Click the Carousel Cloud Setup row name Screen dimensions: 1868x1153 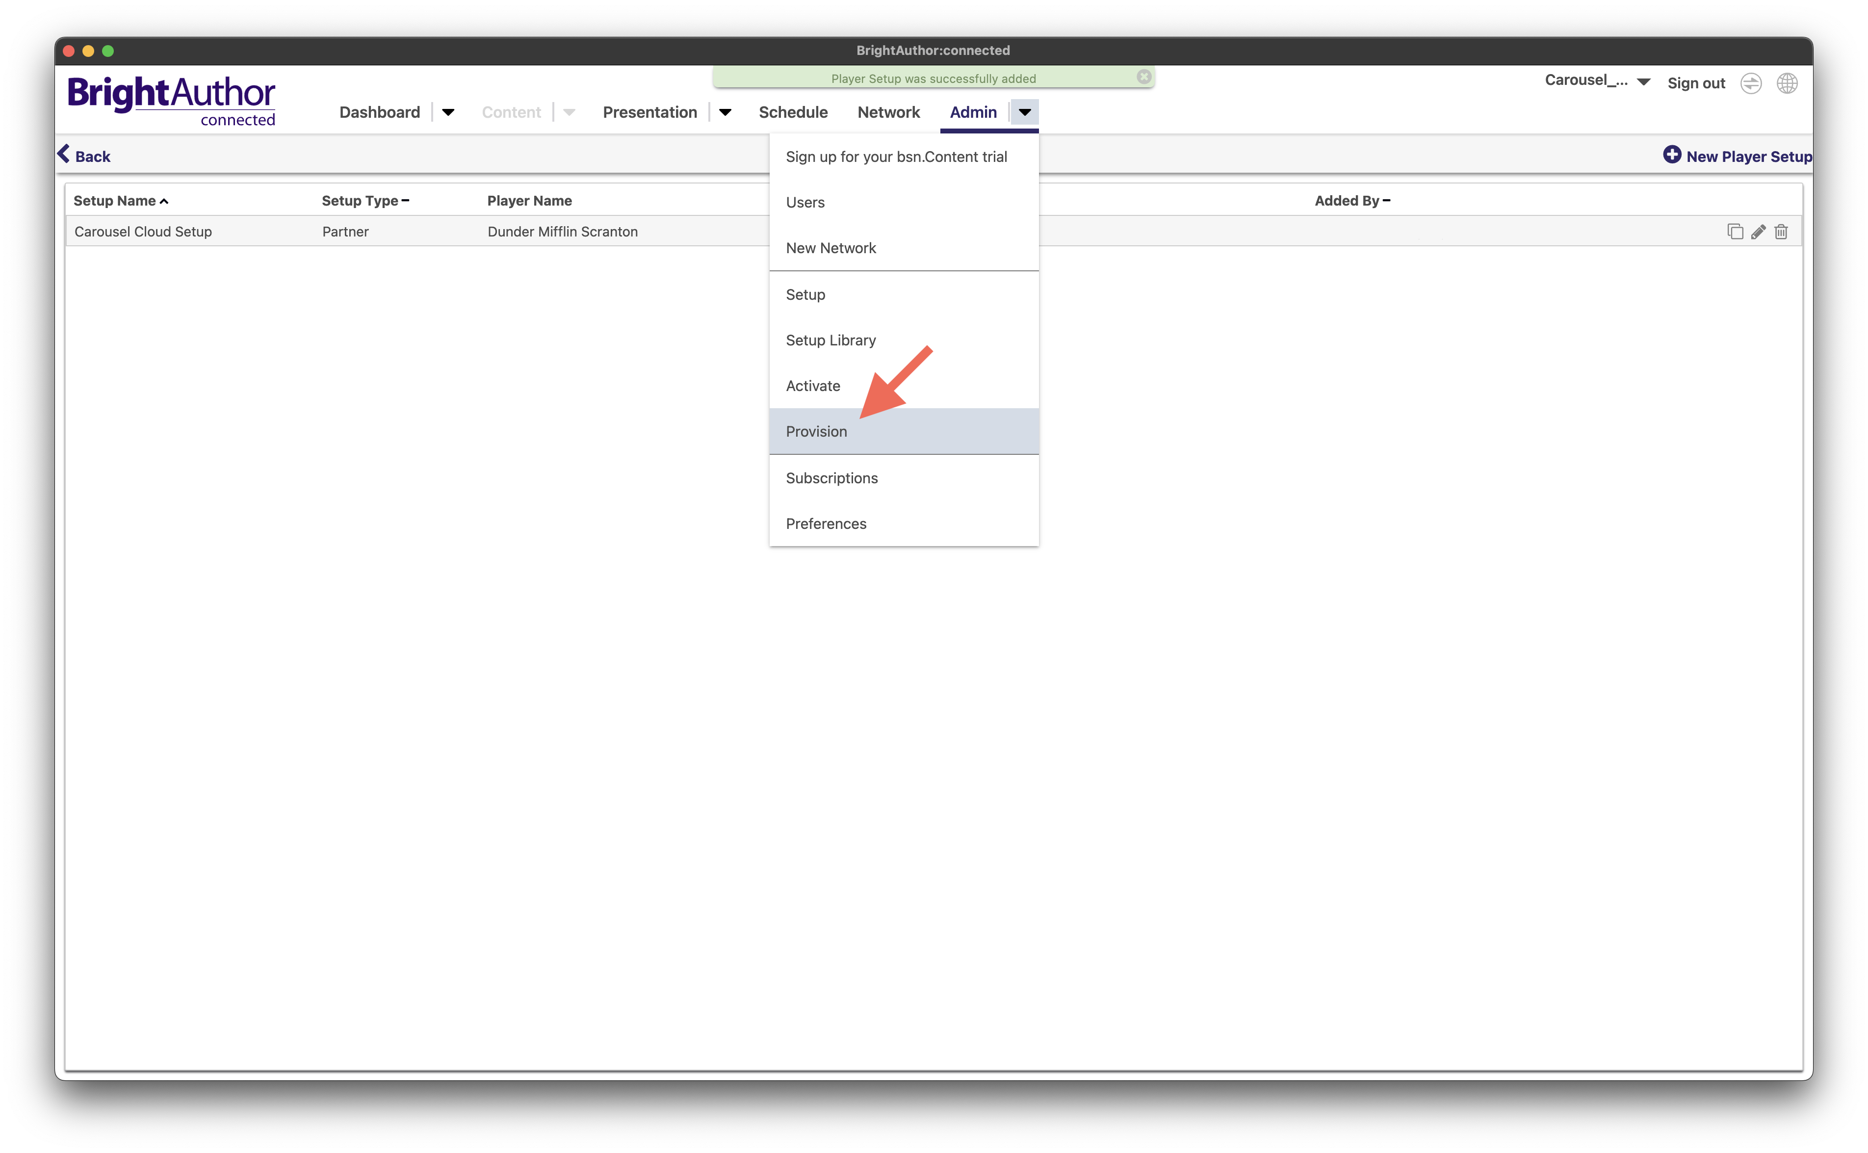[x=143, y=232]
